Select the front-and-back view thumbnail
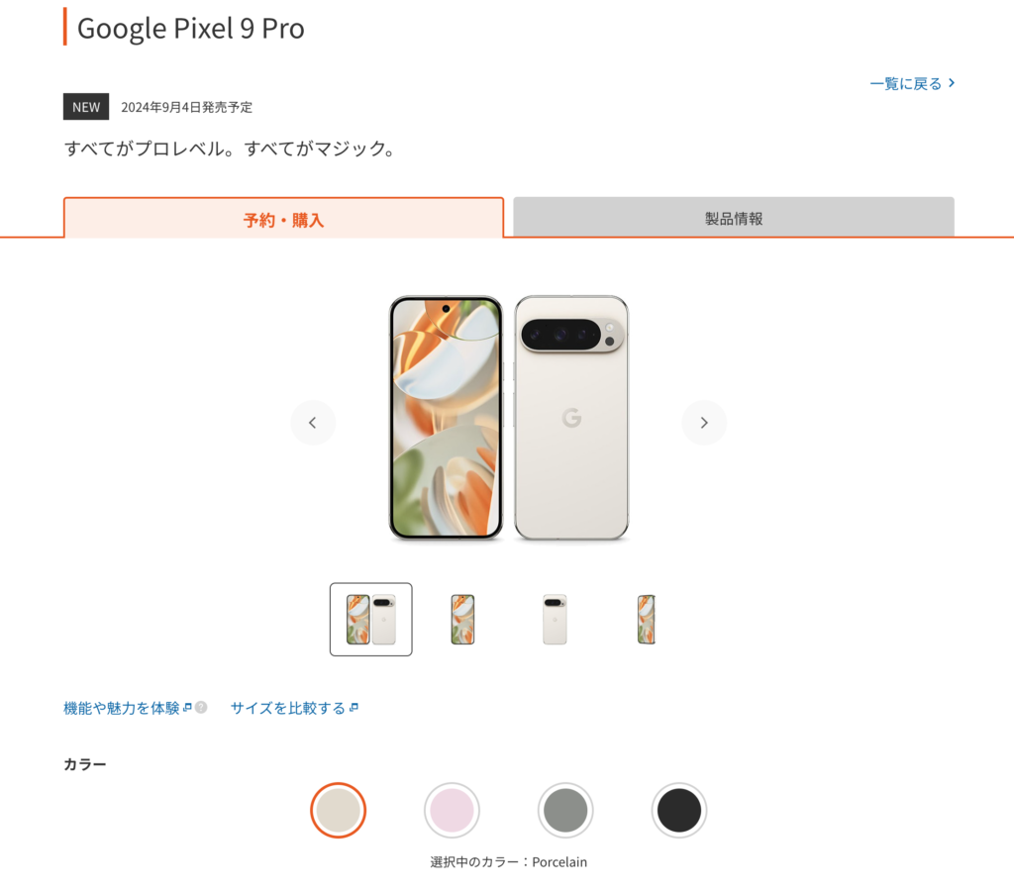 click(371, 620)
